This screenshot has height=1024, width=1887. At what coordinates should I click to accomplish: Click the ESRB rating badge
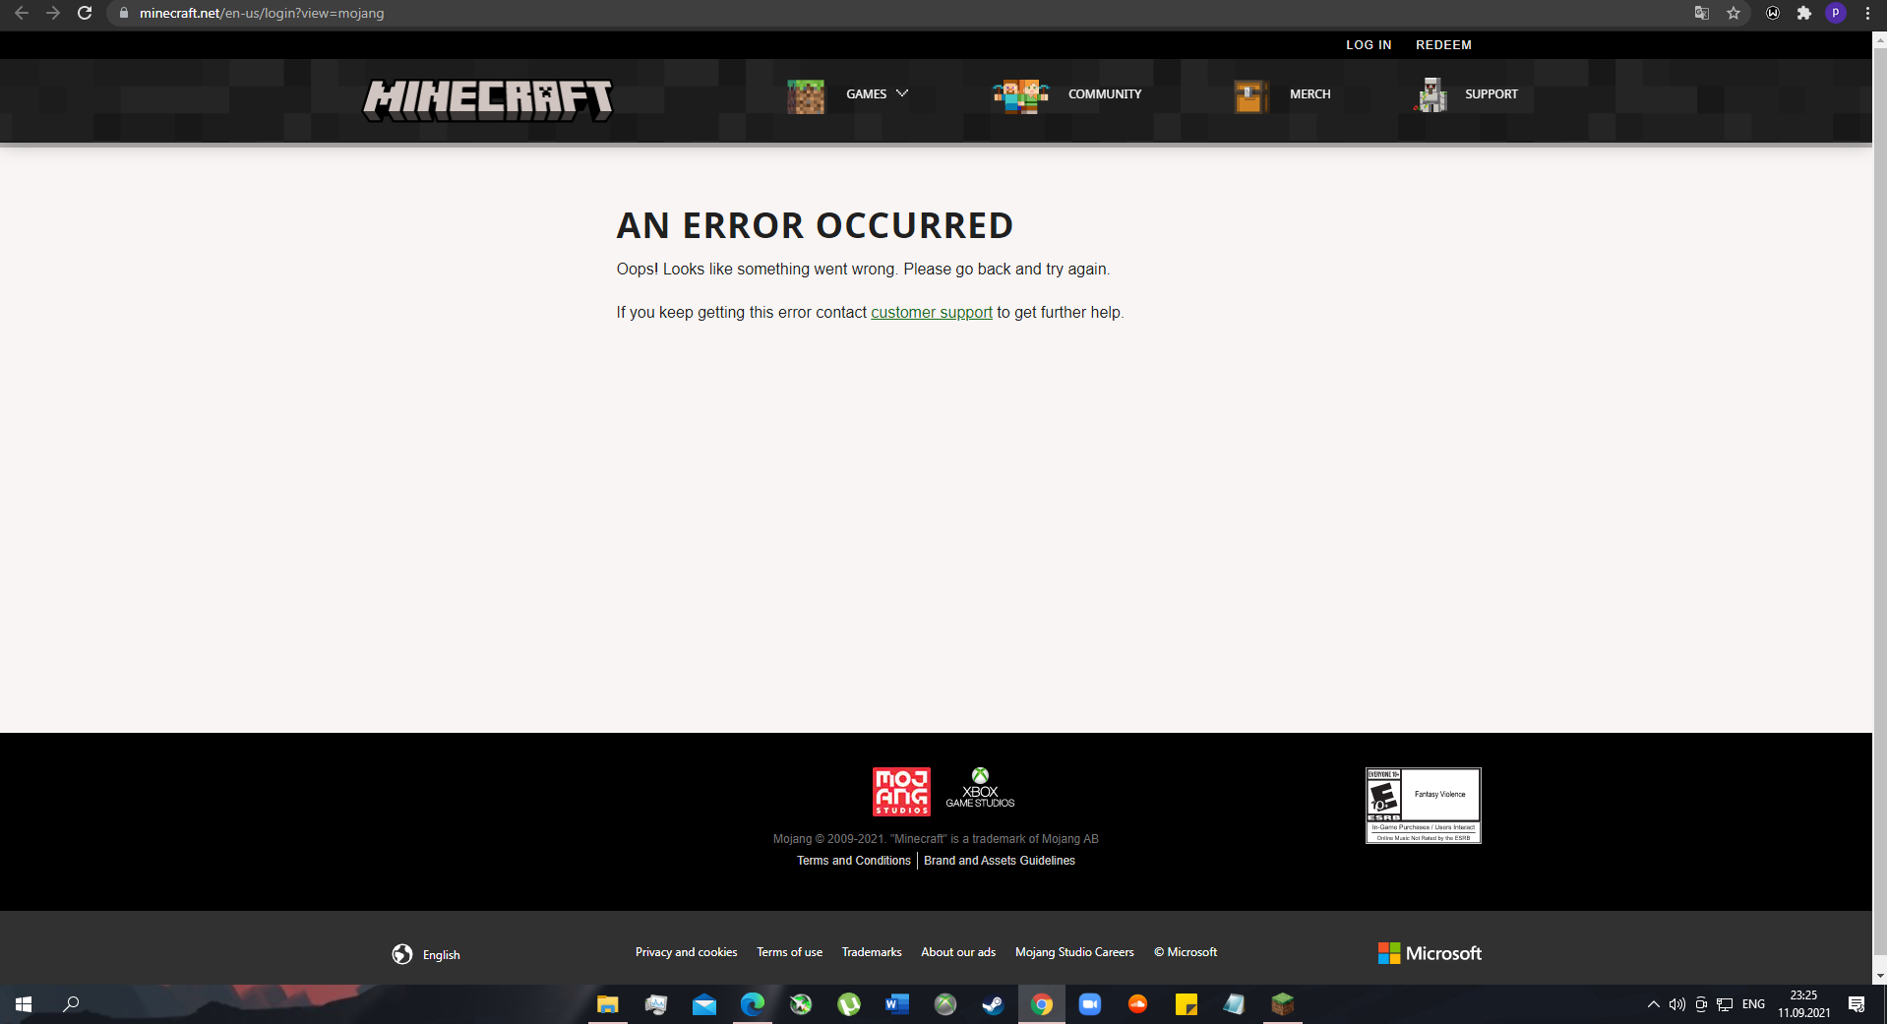point(1423,806)
